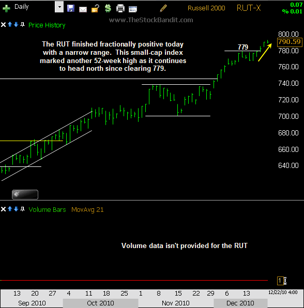
Task: Click the 779 resistance level label
Action: [243, 47]
